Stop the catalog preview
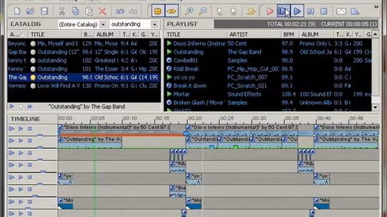The image size is (387, 217). tap(21, 107)
